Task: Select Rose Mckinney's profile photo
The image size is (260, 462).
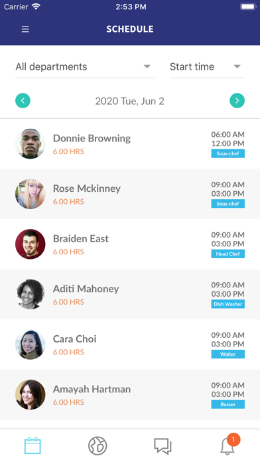Action: pyautogui.click(x=31, y=194)
